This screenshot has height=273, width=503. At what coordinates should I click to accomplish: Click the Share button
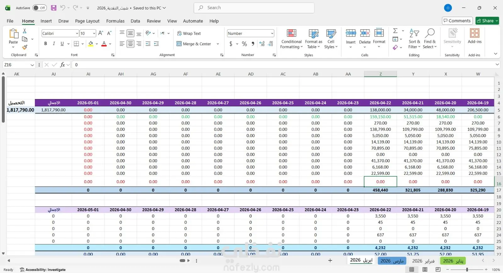tap(487, 21)
